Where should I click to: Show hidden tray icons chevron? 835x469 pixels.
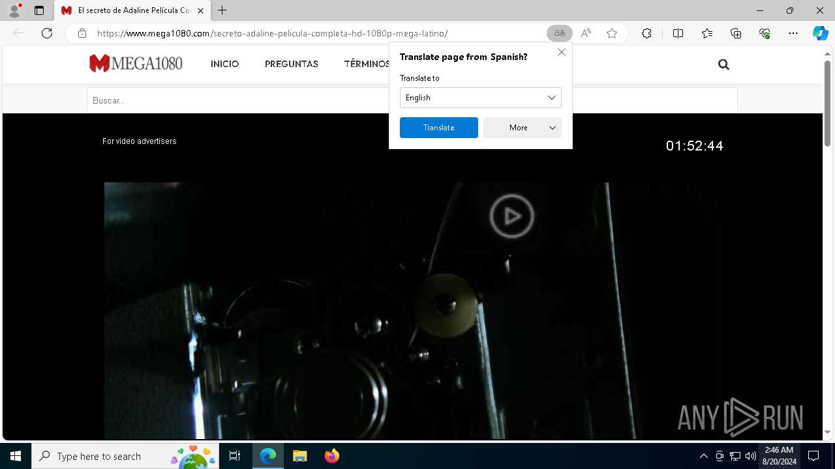coord(703,456)
